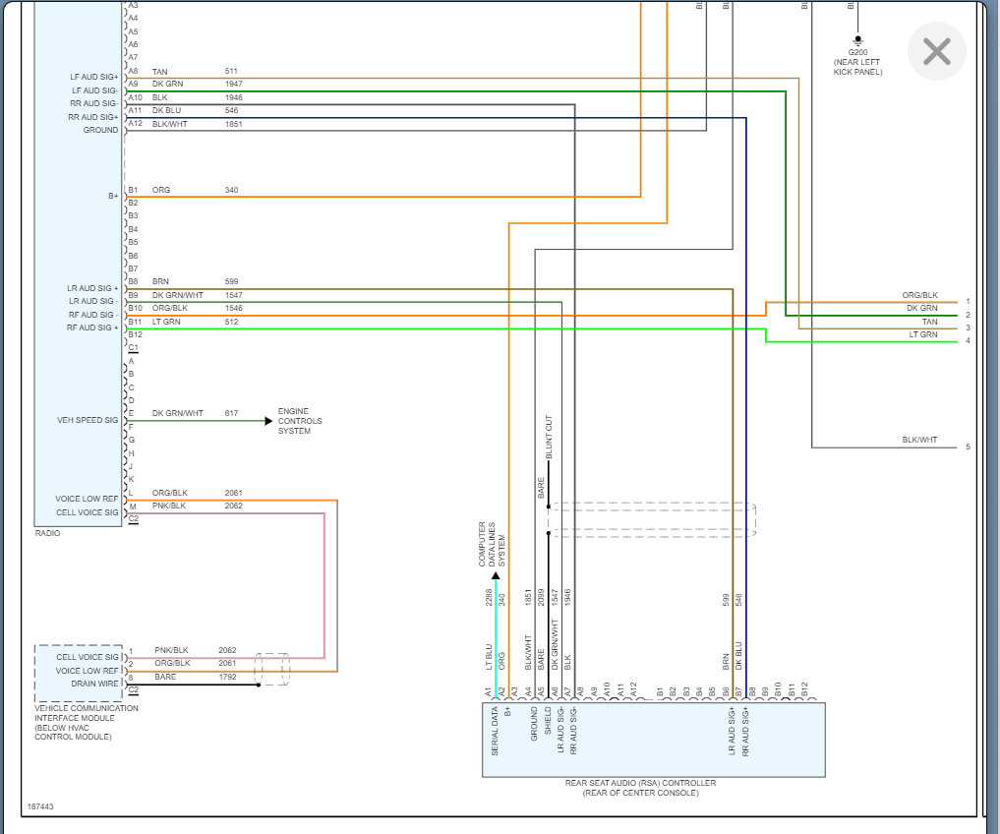
Task: Click the 'CELL VOICE SIG' radio label
Action: 88,513
